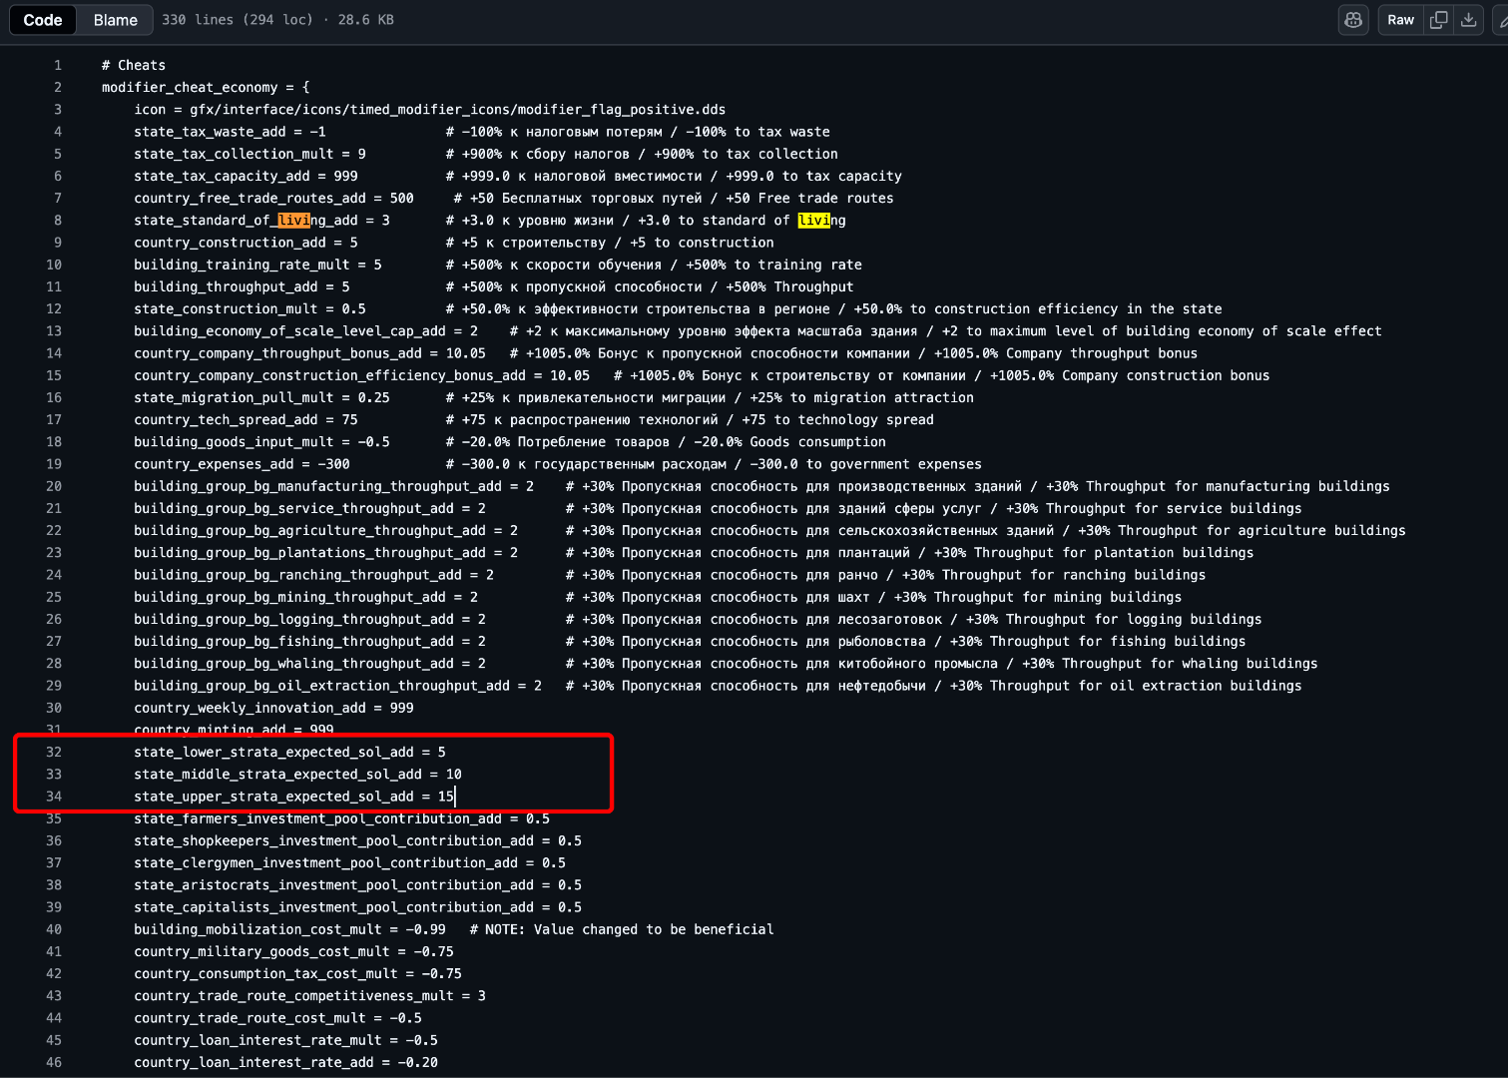This screenshot has height=1078, width=1508.
Task: Switch to the Code view tab
Action: 43,20
